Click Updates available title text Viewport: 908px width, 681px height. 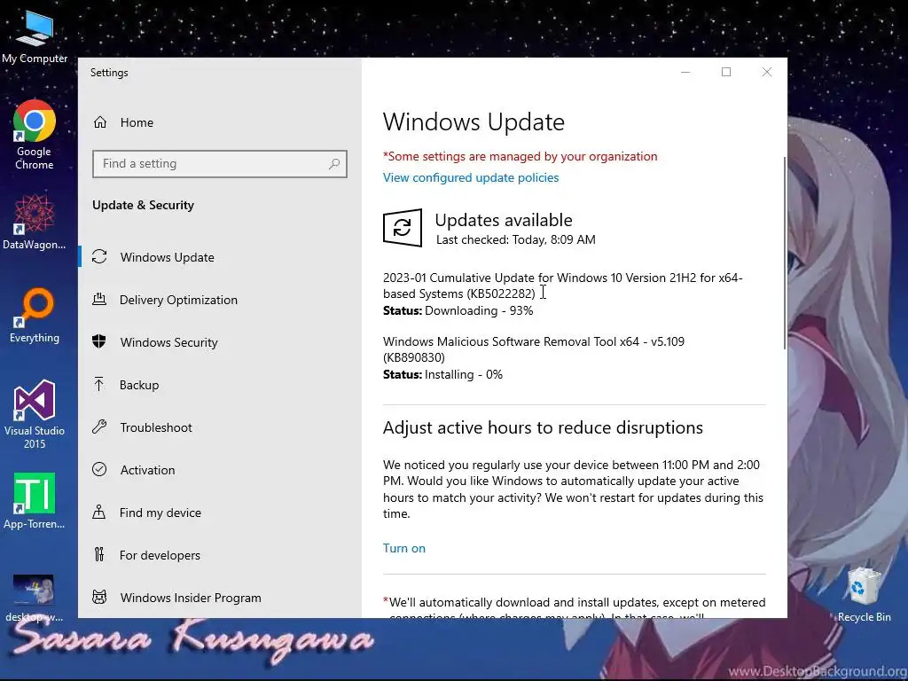504,220
